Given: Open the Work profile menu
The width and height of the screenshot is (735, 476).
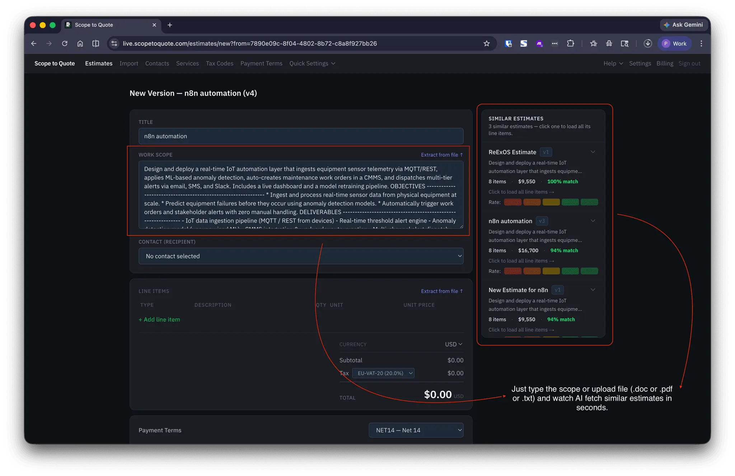Looking at the screenshot, I should click(674, 43).
